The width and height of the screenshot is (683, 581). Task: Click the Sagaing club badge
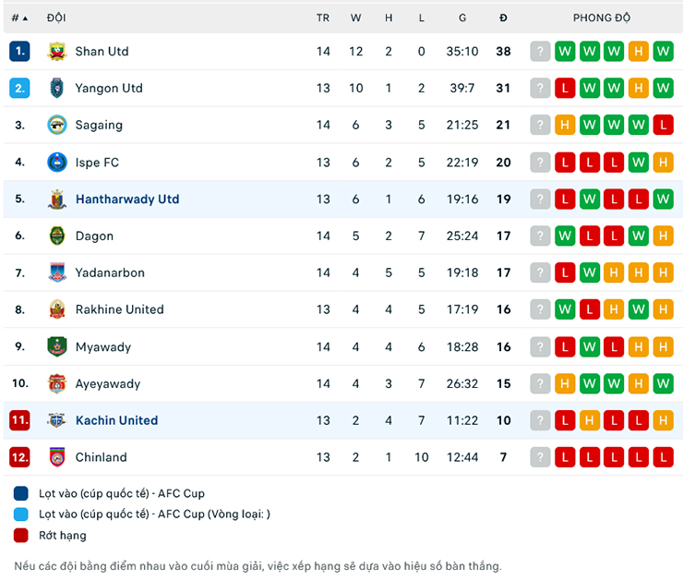pos(57,126)
